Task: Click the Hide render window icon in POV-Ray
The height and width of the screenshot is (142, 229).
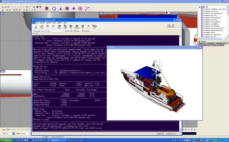Action: pyautogui.click(x=65, y=27)
